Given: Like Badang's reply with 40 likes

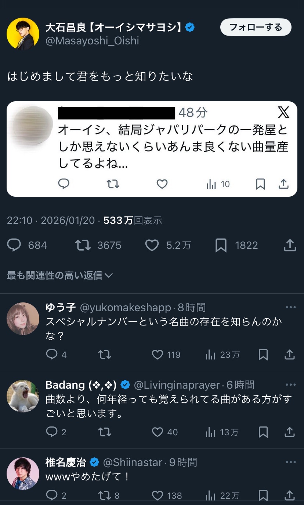Looking at the screenshot, I should (158, 432).
